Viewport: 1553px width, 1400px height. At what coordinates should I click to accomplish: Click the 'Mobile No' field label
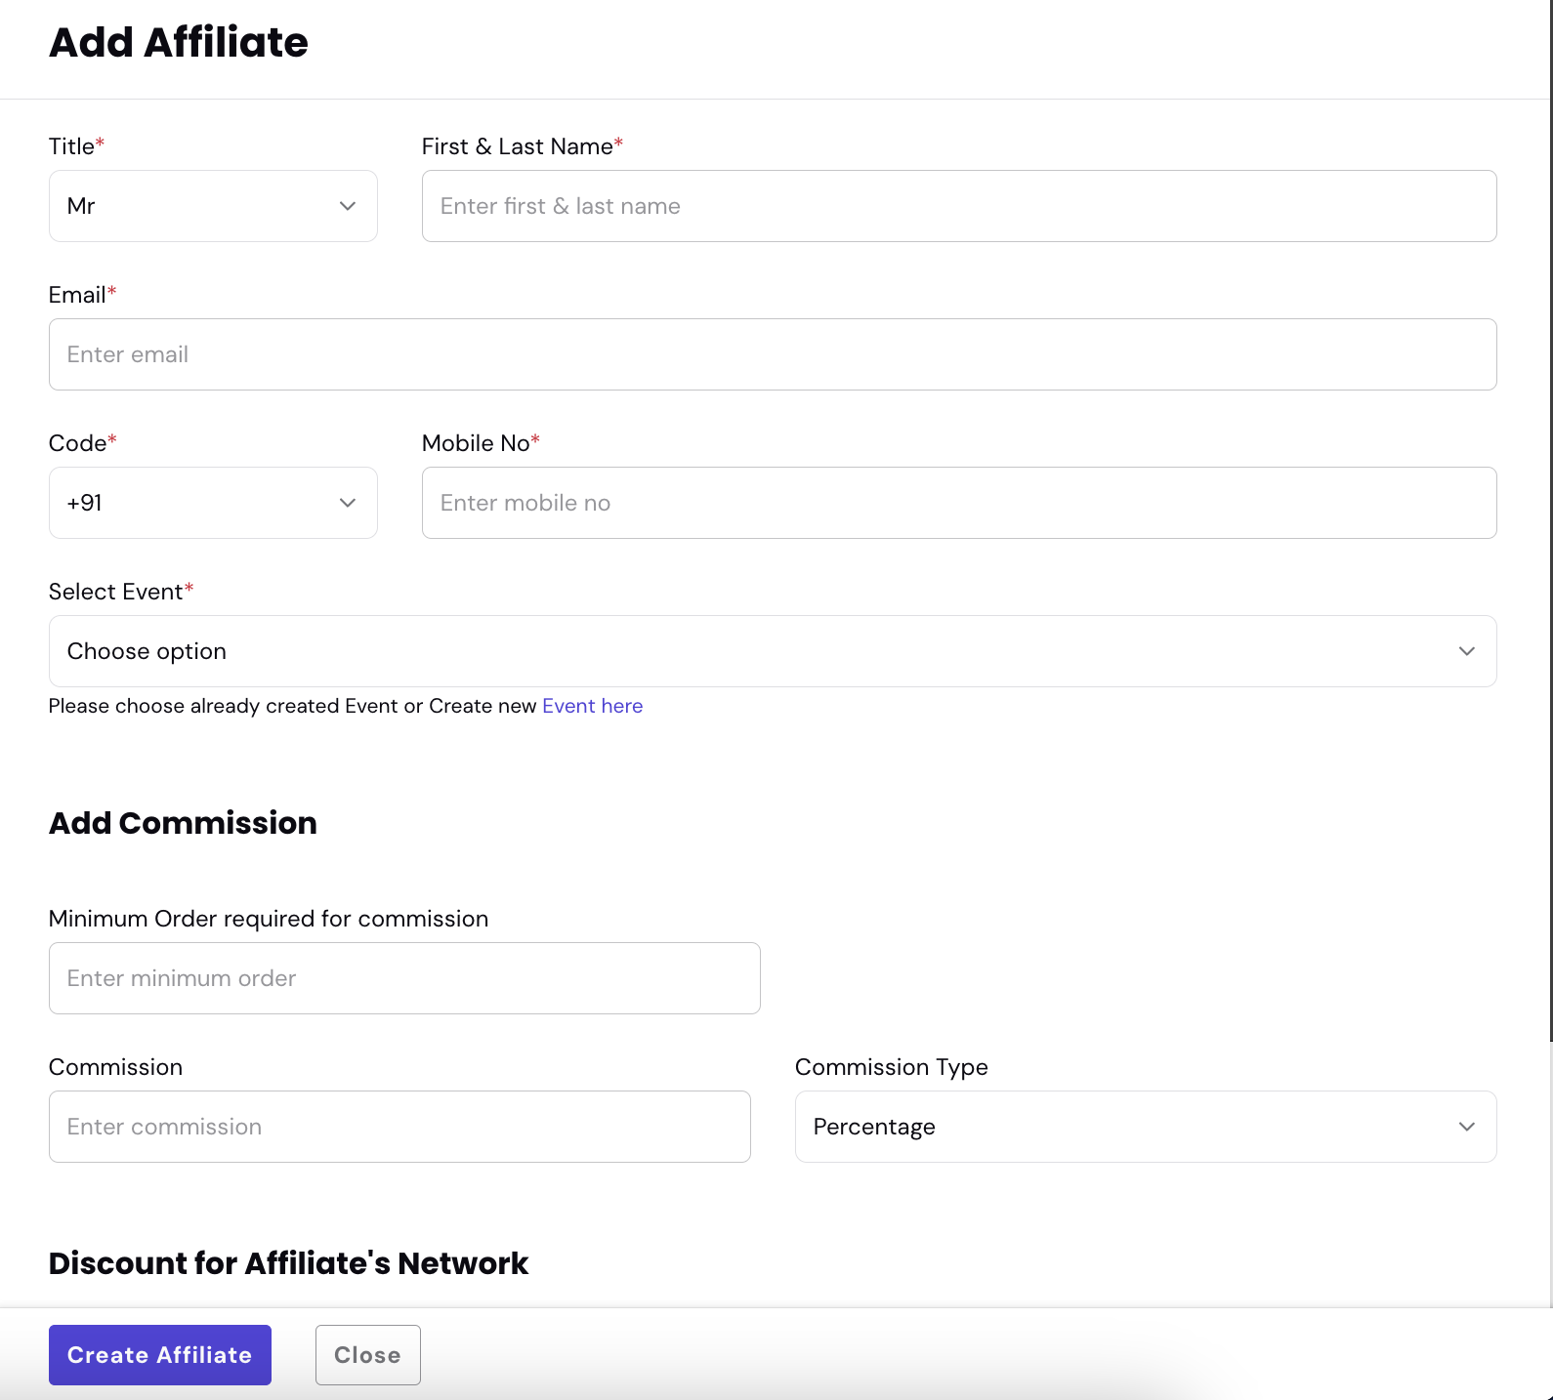click(x=476, y=443)
